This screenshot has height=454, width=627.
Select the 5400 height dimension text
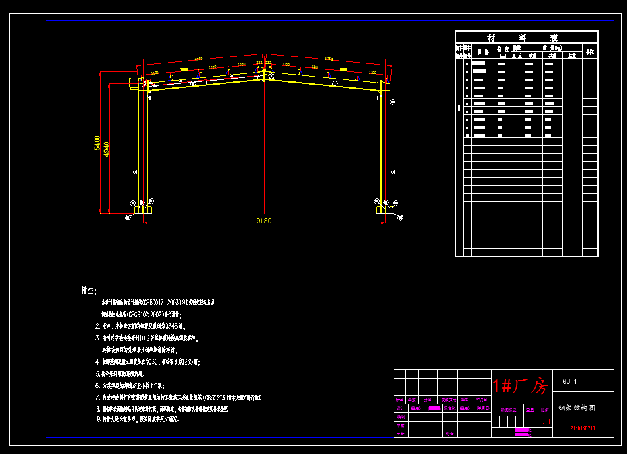click(97, 143)
